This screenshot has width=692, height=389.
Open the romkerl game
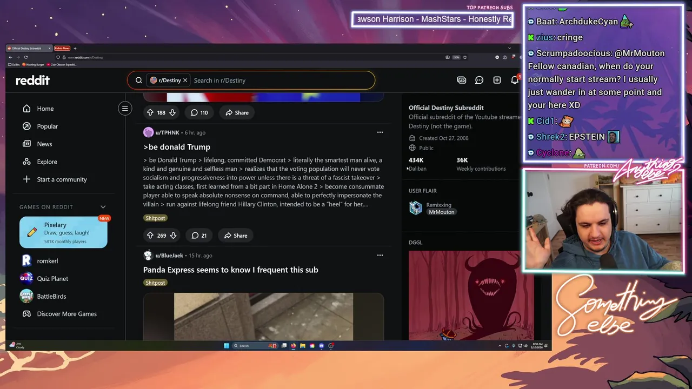[48, 261]
